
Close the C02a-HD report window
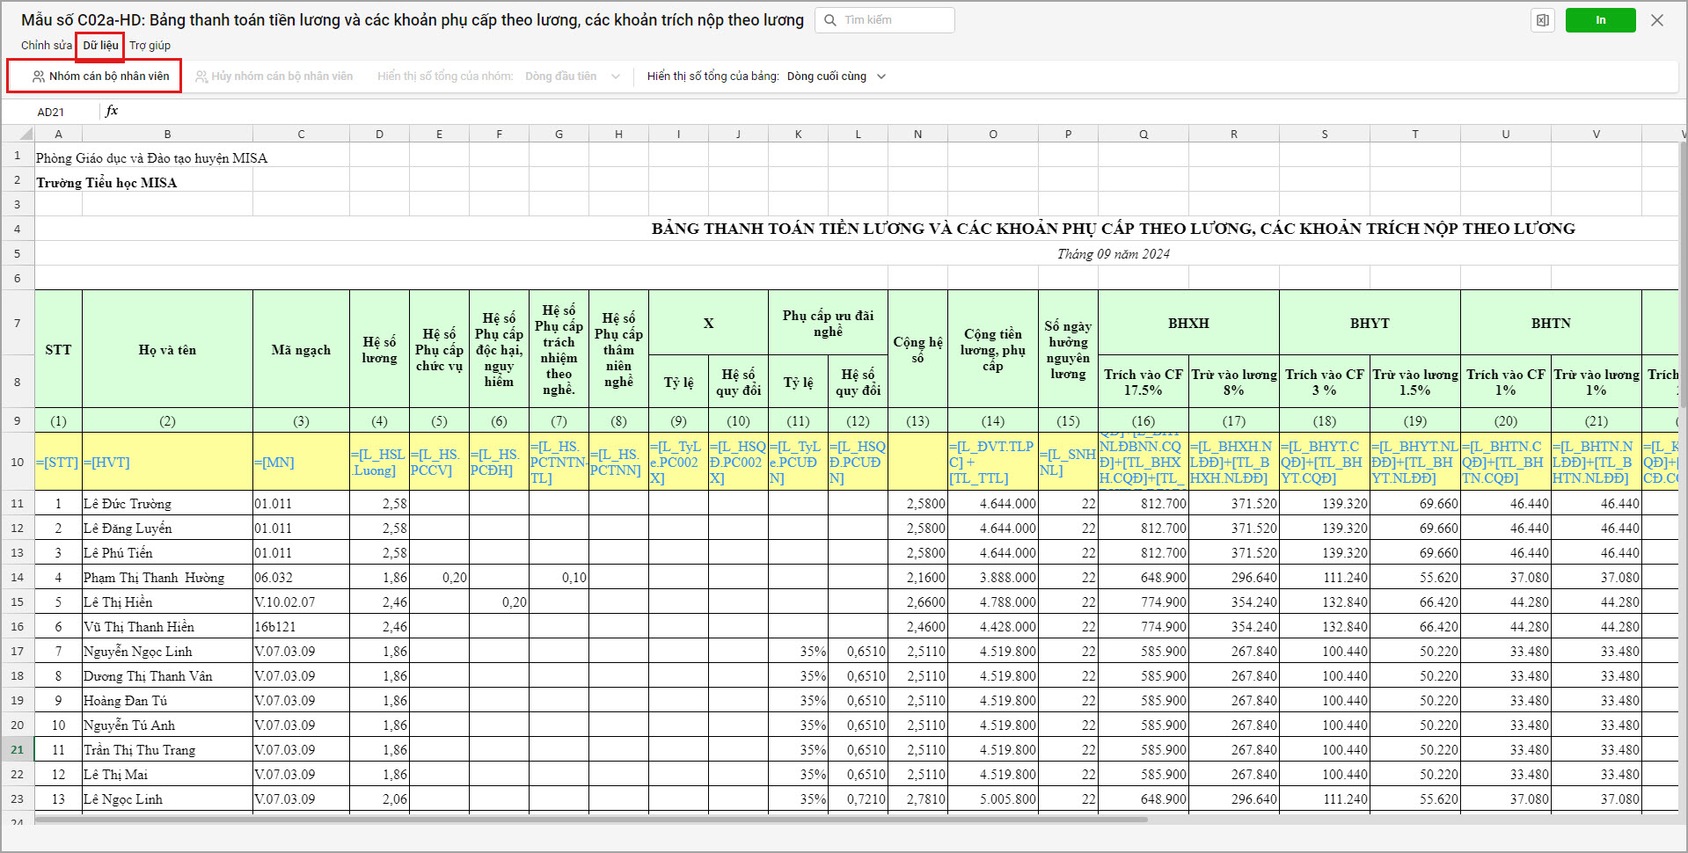[x=1657, y=20]
